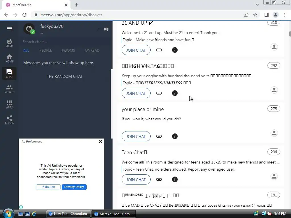
Task: Join the 21 AND UP chat
Action: pyautogui.click(x=136, y=50)
